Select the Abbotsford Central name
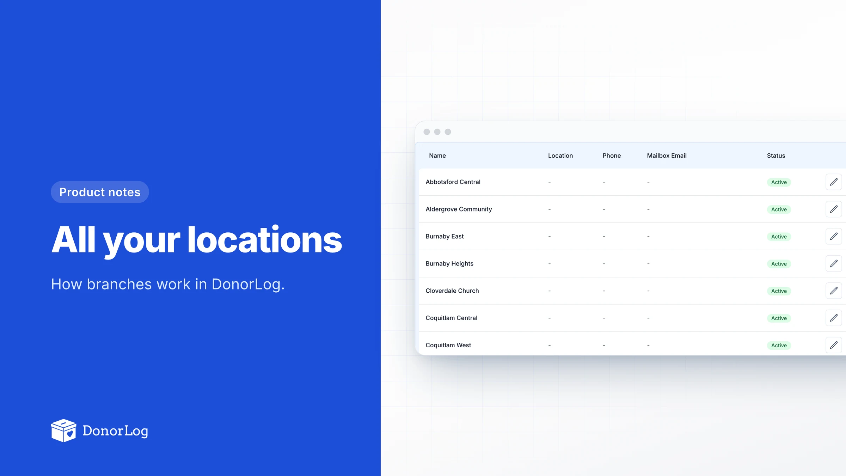 tap(453, 182)
